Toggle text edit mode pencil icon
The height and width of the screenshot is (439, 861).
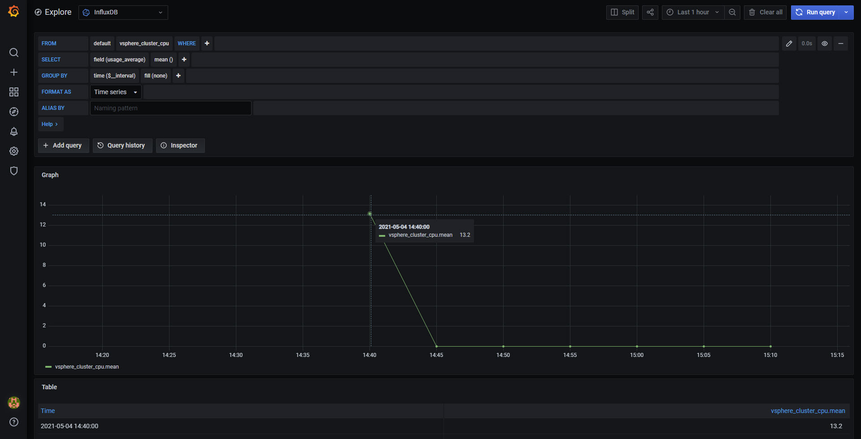pyautogui.click(x=789, y=43)
